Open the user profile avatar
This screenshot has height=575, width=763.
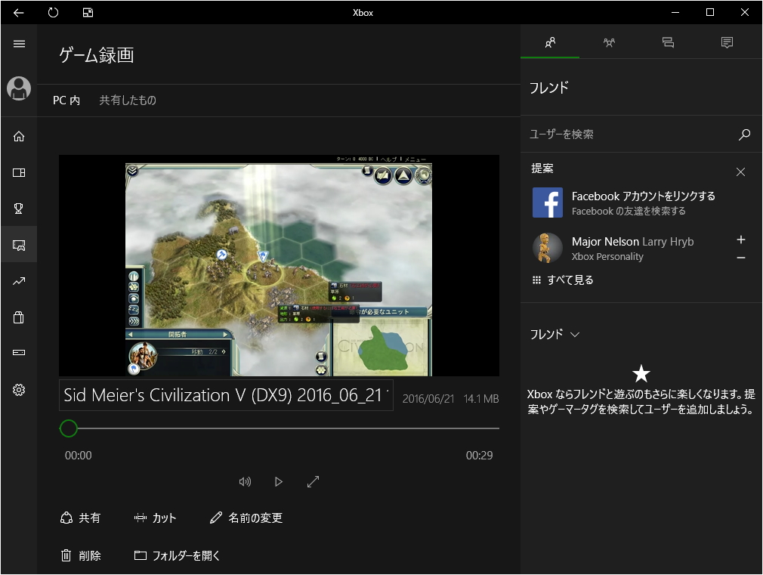point(19,88)
